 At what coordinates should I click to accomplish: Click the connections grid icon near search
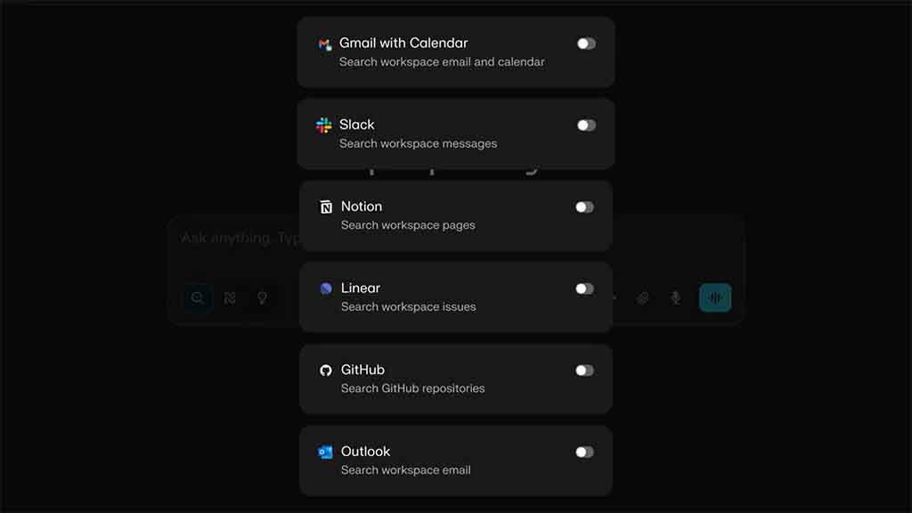(229, 297)
